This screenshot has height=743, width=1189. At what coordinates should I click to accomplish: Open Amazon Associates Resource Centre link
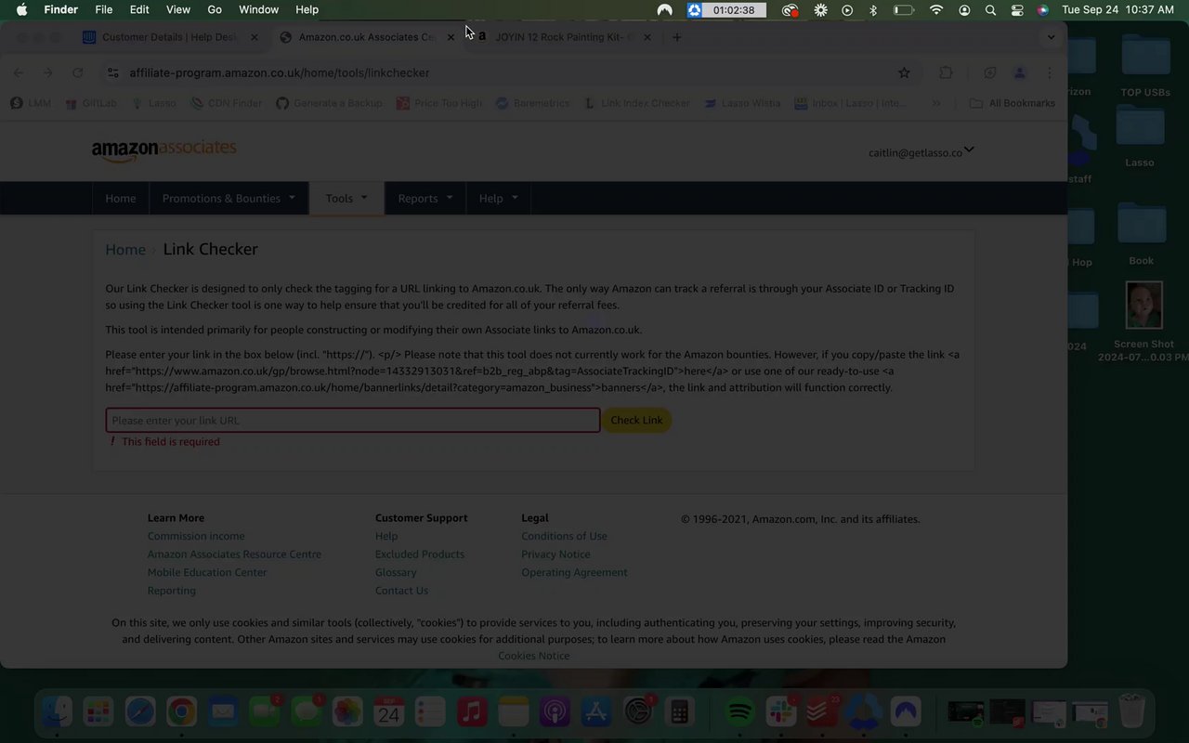[234, 554]
